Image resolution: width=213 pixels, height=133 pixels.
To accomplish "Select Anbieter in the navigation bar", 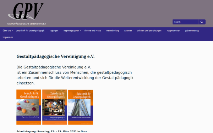I will 128,31.
